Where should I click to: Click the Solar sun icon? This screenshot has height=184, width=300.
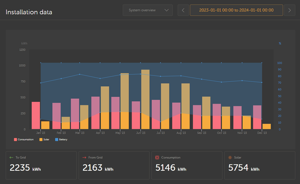pyautogui.click(x=230, y=158)
